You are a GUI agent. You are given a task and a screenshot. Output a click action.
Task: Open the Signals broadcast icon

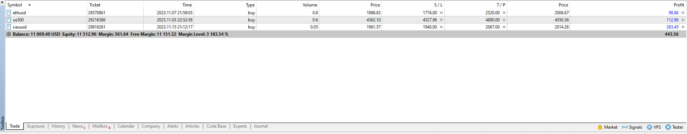[625, 127]
